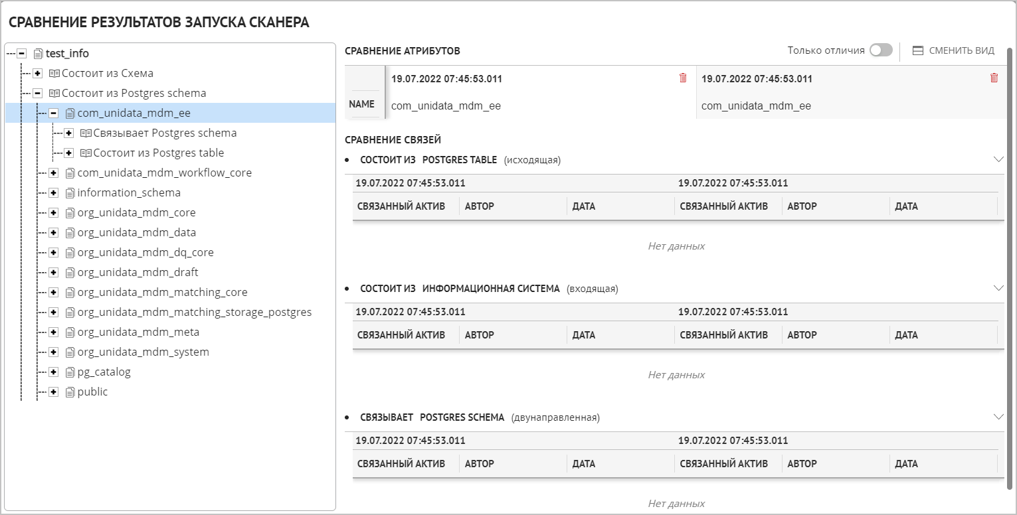
Task: Click the document icon of org_unidata_mdm_data
Action: click(x=70, y=232)
